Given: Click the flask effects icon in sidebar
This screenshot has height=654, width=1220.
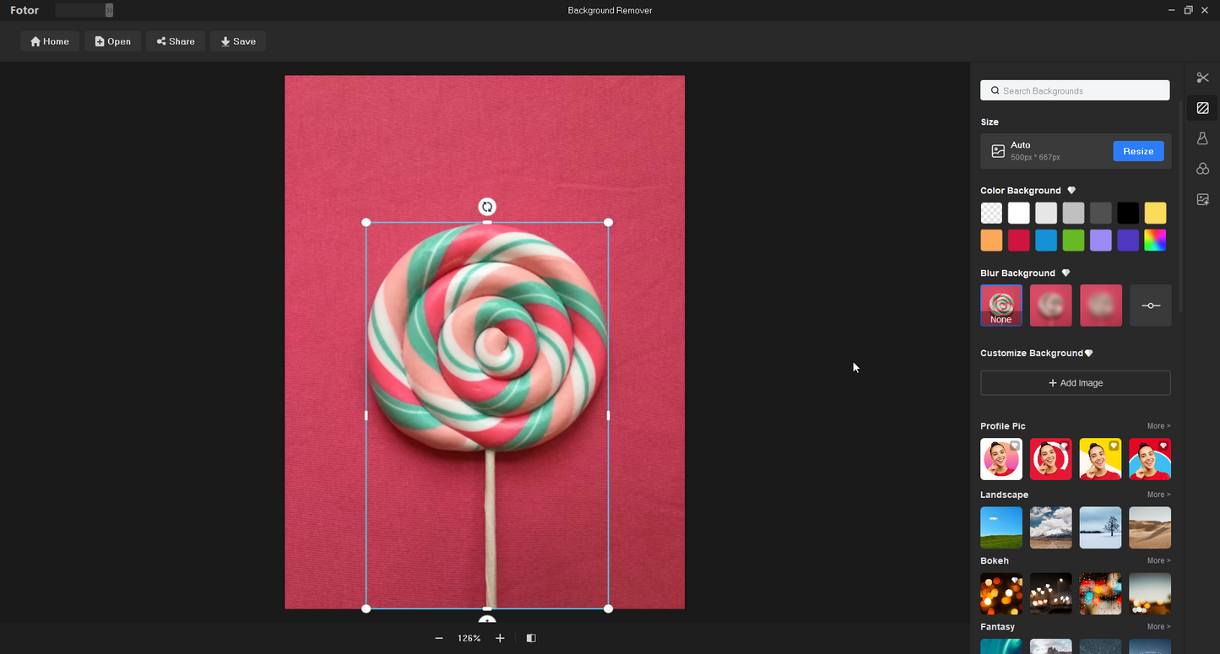Looking at the screenshot, I should coord(1202,138).
